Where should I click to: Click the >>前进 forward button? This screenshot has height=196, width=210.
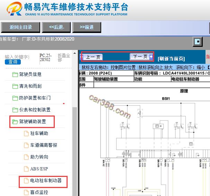tap(87, 27)
